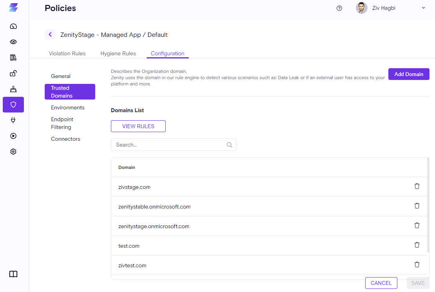The height and width of the screenshot is (292, 435).
Task: Open the dashboard gauge icon in sidebar
Action: click(x=13, y=26)
